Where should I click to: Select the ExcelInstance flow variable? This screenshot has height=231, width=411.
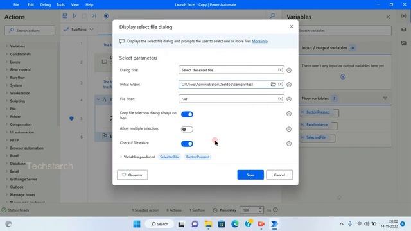pyautogui.click(x=317, y=125)
